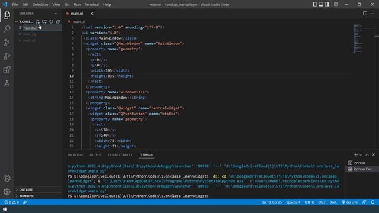Select the Terminal panel tab
379x213 pixels.
pyautogui.click(x=146, y=155)
